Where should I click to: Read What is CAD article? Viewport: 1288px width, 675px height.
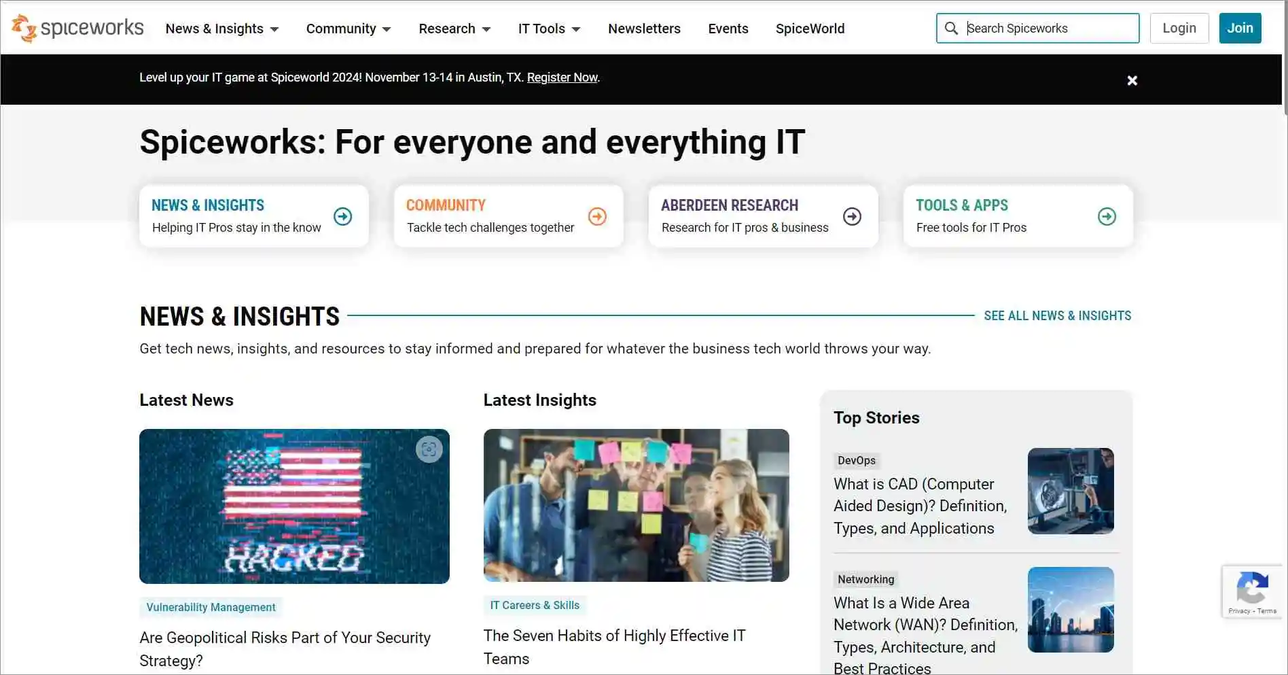coord(920,506)
